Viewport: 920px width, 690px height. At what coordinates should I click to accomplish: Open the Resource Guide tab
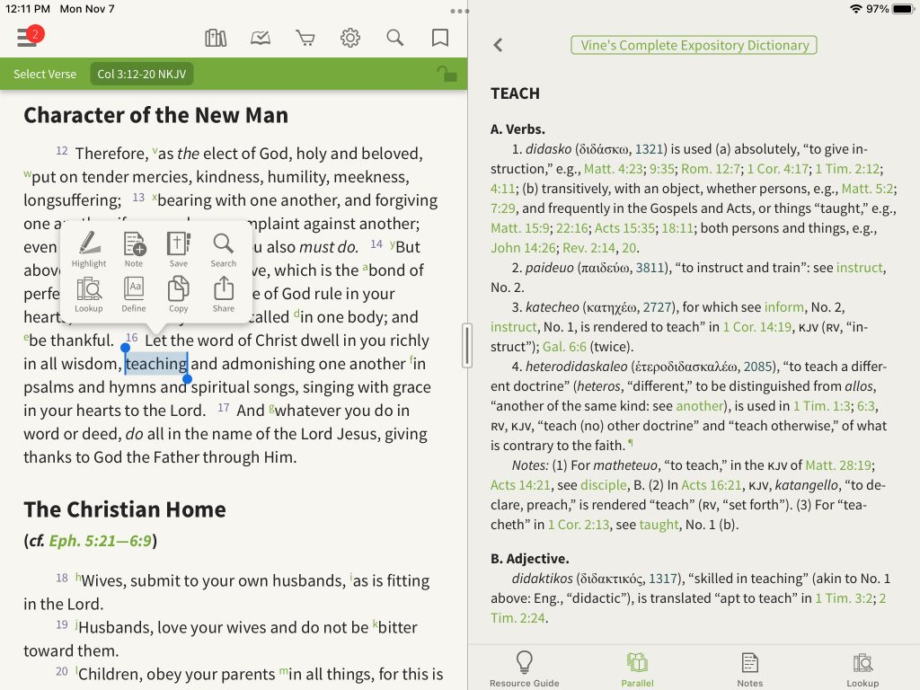525,668
